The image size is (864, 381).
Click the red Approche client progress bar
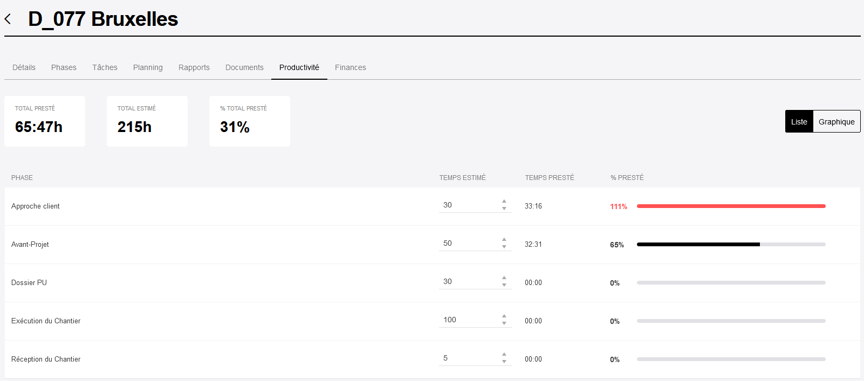(x=731, y=206)
